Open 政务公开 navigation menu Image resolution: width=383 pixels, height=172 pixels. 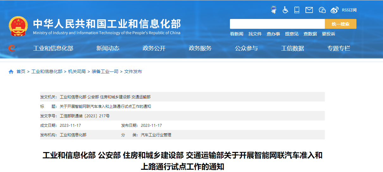(154, 48)
